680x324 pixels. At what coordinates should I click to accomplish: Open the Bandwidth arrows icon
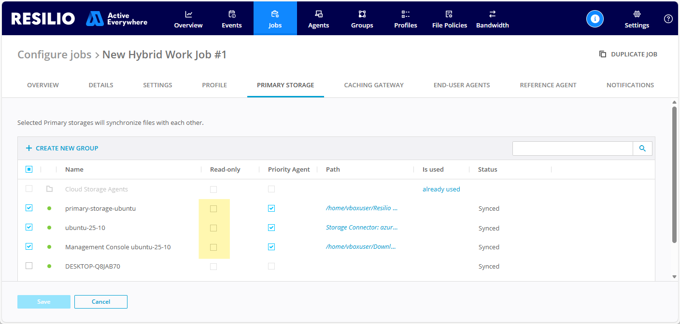click(x=492, y=14)
